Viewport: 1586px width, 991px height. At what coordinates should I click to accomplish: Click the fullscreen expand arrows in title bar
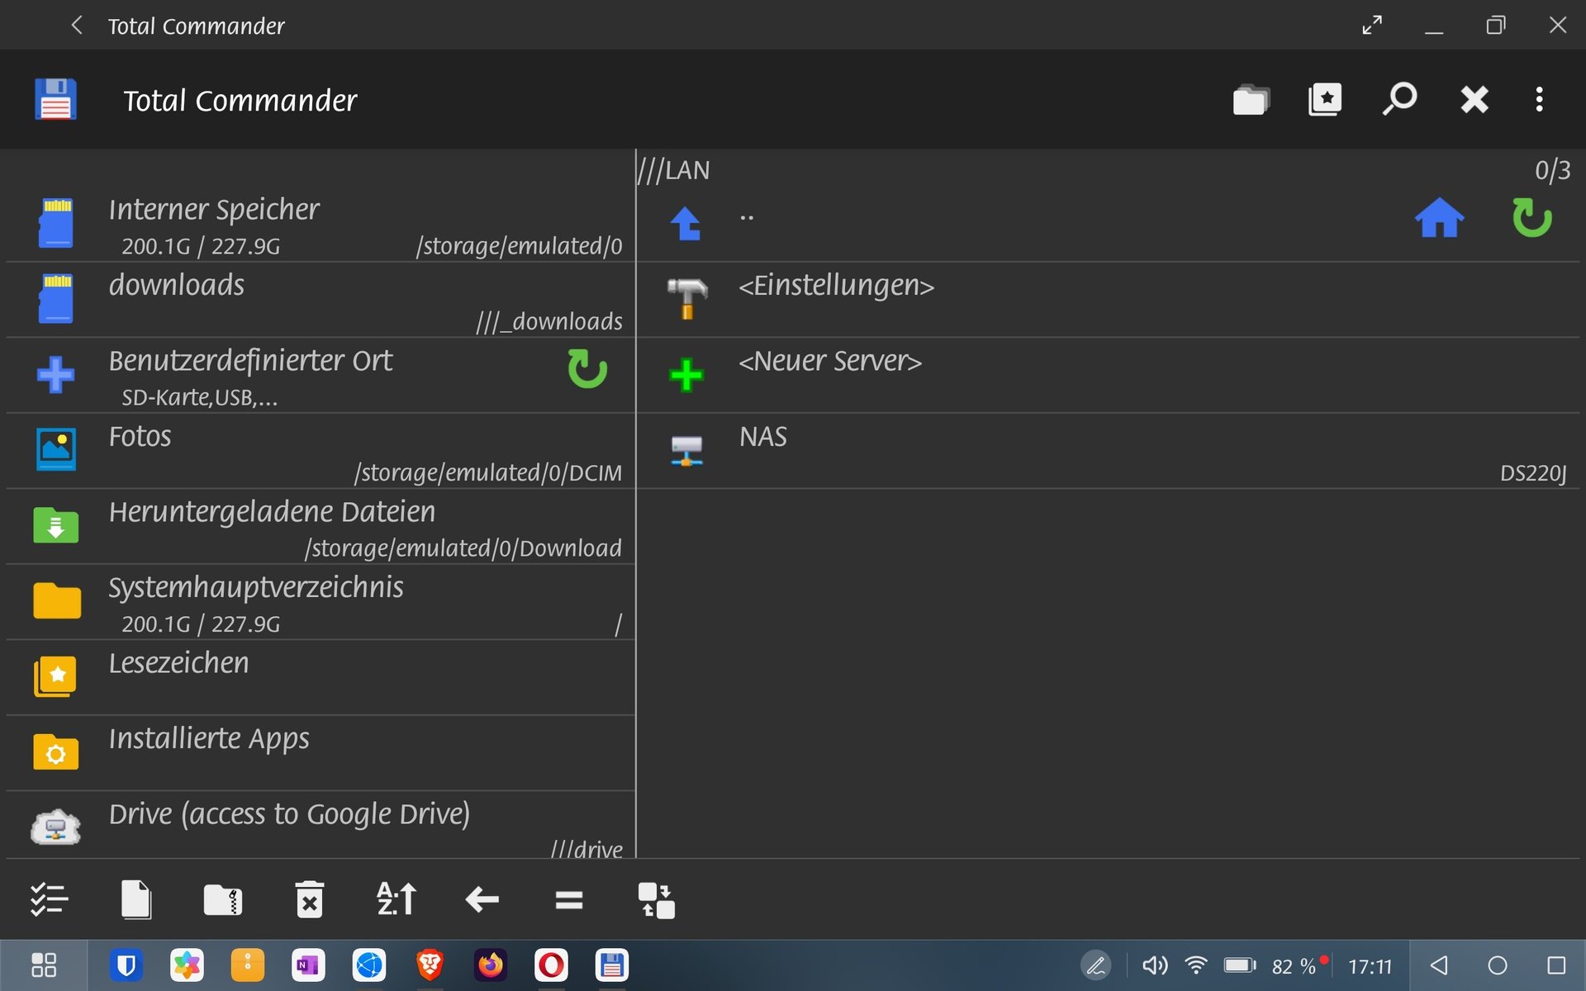(1372, 26)
